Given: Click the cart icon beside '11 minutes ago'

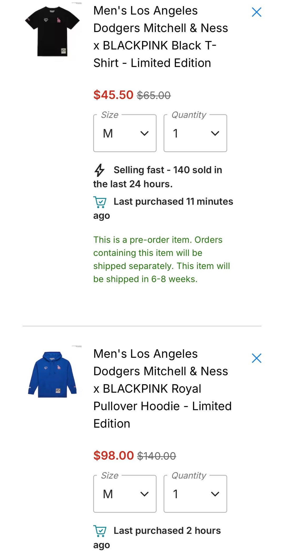Looking at the screenshot, I should pyautogui.click(x=100, y=202).
